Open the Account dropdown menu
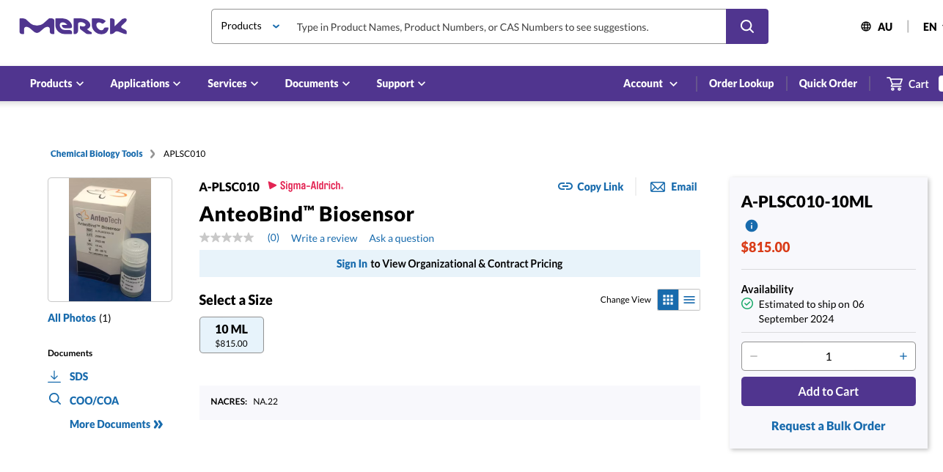The height and width of the screenshot is (472, 943). click(x=650, y=84)
